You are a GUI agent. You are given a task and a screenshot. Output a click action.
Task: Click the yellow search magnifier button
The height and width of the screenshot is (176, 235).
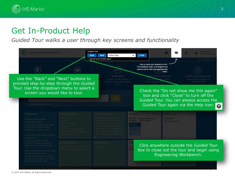coord(116,98)
